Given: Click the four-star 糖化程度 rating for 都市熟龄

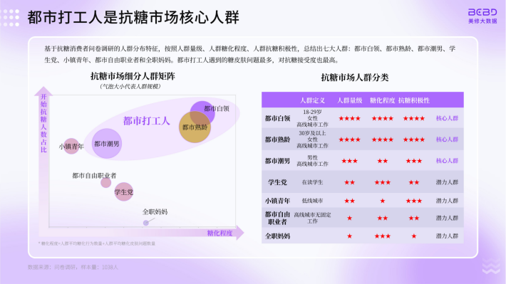Looking at the screenshot, I should [x=382, y=140].
